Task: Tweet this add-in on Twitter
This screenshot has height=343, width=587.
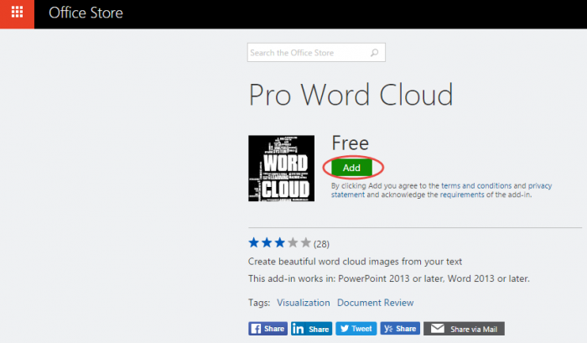Action: coord(356,329)
